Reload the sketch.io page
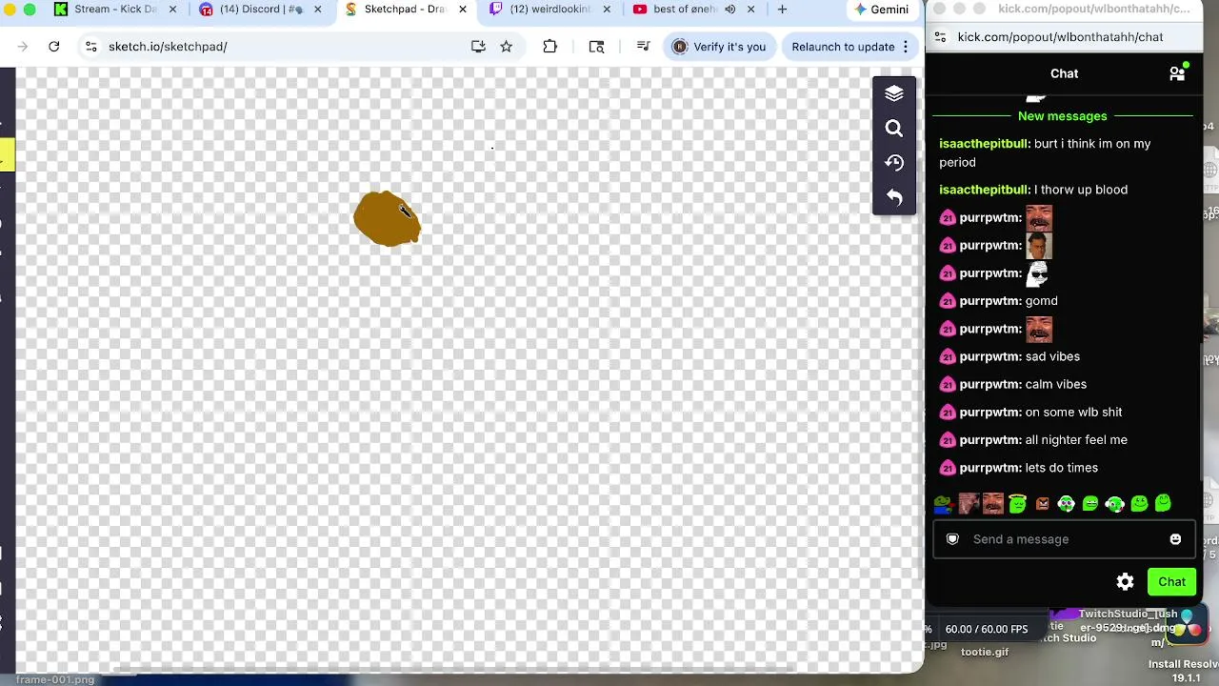1219x686 pixels. (54, 47)
